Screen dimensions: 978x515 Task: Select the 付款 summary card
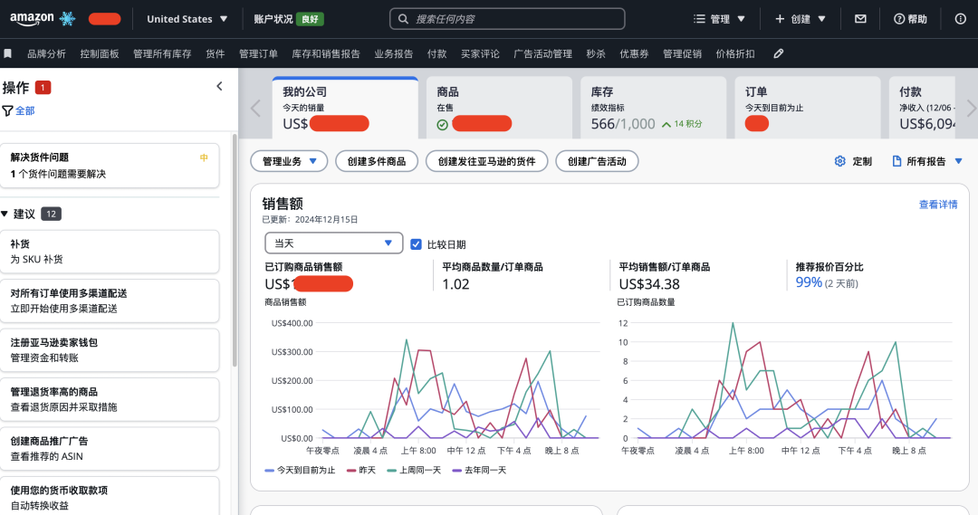click(x=922, y=108)
